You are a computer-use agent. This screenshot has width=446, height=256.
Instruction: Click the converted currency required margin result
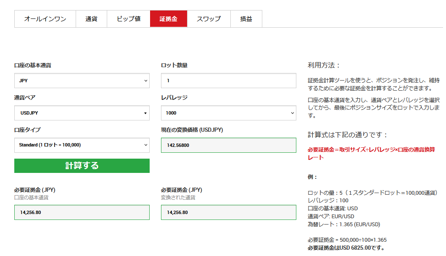[228, 212]
